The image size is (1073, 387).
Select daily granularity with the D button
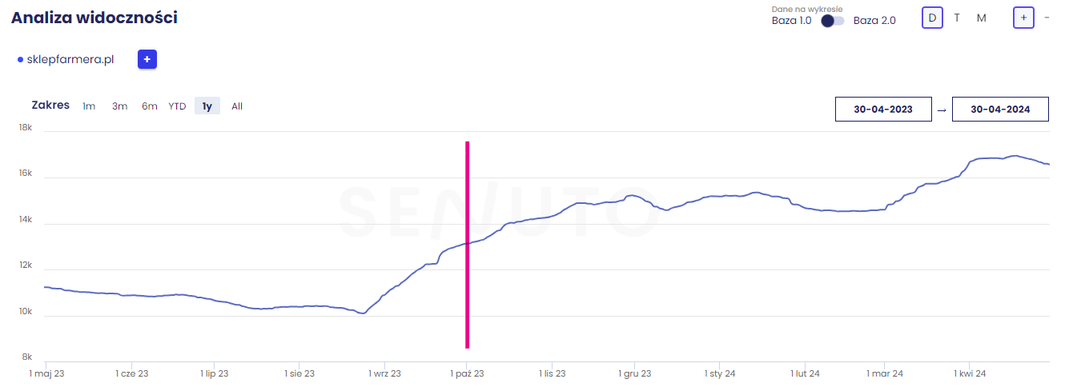click(x=932, y=18)
